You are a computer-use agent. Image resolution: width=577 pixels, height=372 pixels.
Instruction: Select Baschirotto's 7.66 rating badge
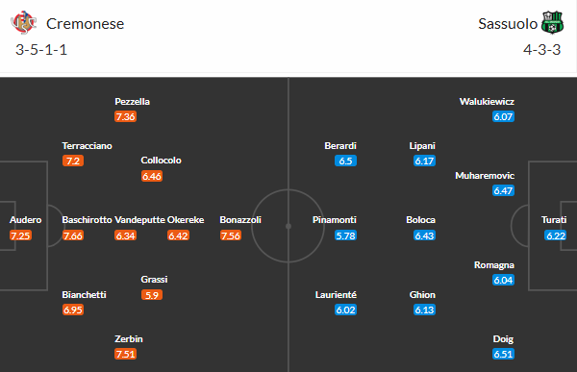[73, 236]
